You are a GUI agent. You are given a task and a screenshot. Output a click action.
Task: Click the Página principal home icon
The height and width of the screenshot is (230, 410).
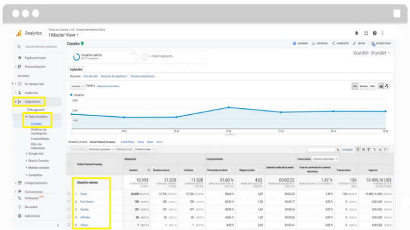coord(20,58)
